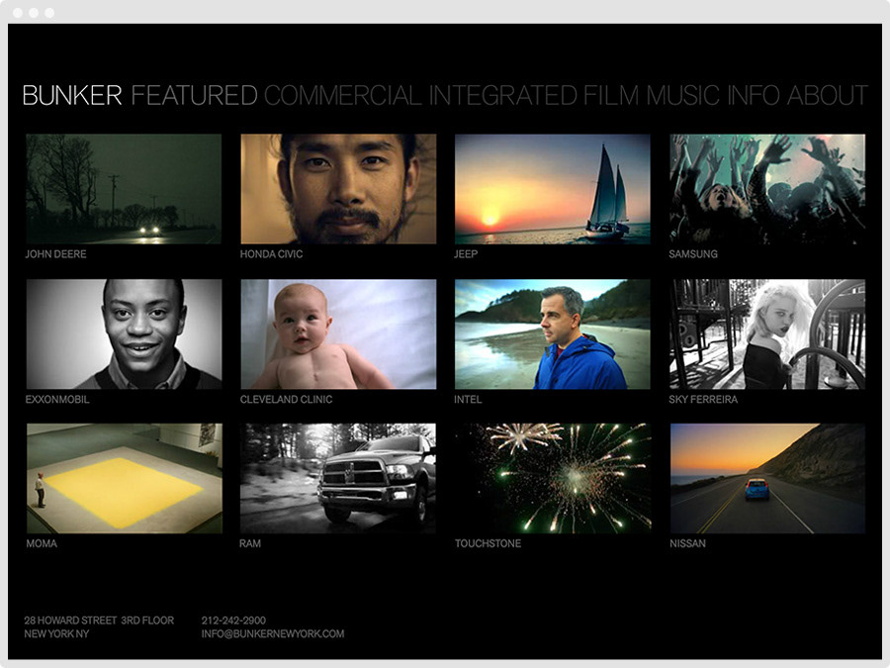Click the RAM caption
This screenshot has width=890, height=668.
pyautogui.click(x=250, y=543)
